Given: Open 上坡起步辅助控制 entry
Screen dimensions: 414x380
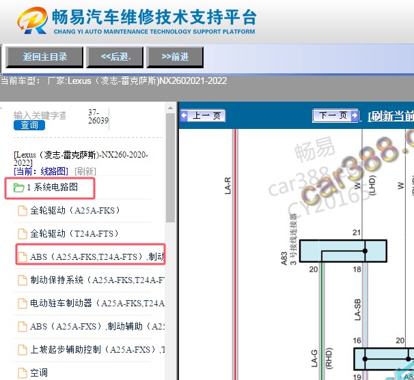Looking at the screenshot, I should [97, 350].
